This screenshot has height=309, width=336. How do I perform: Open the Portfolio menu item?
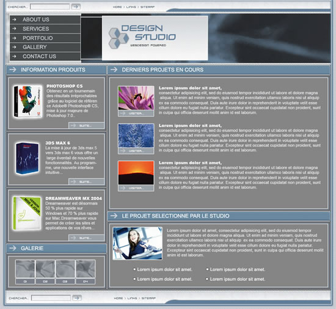[x=45, y=38]
